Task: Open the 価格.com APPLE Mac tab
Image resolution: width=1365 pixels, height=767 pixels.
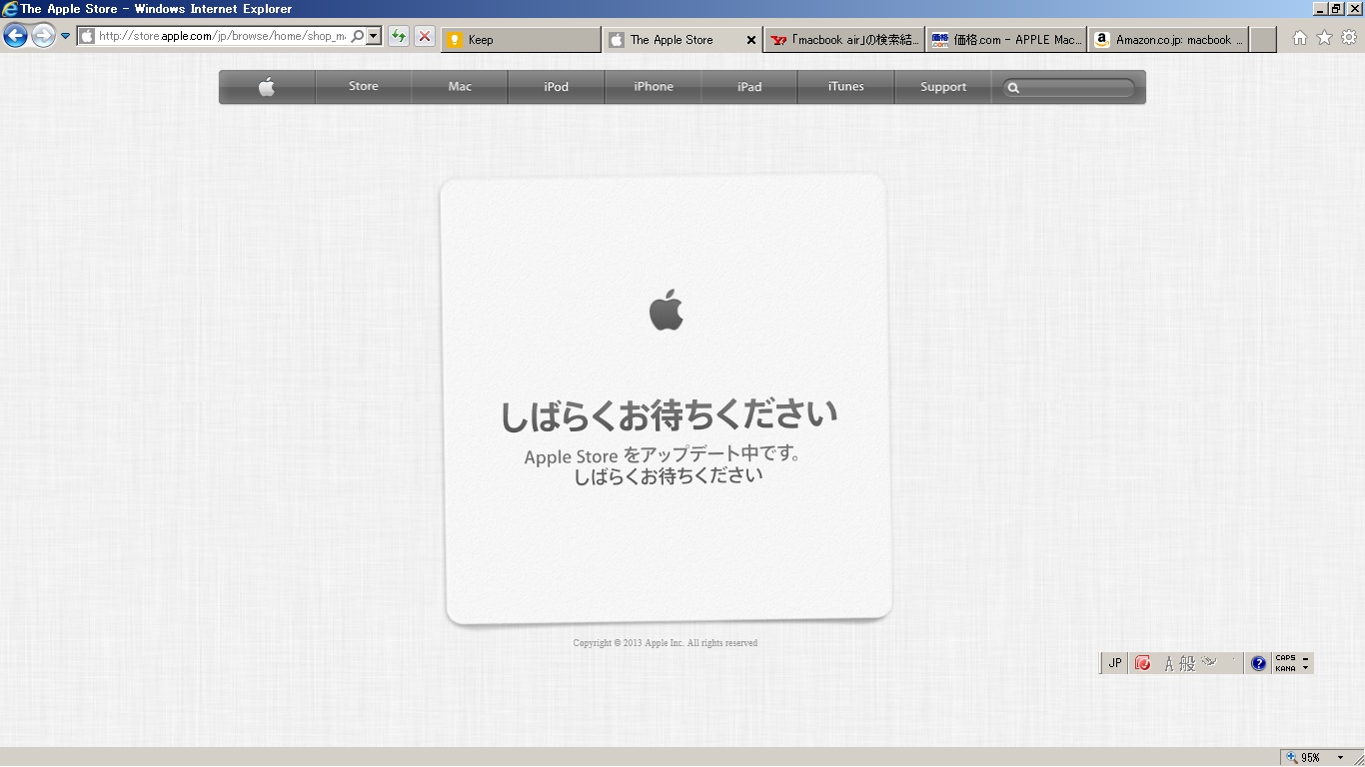Action: click(x=1006, y=40)
